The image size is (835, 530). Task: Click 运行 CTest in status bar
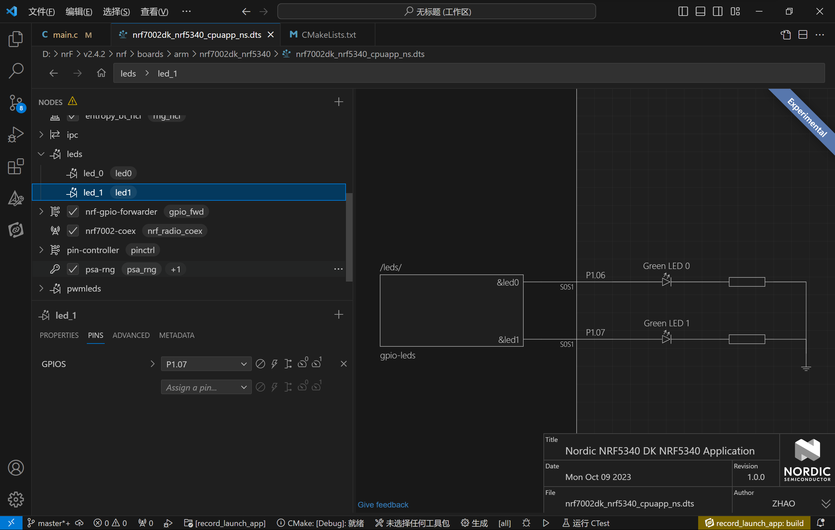tap(586, 523)
